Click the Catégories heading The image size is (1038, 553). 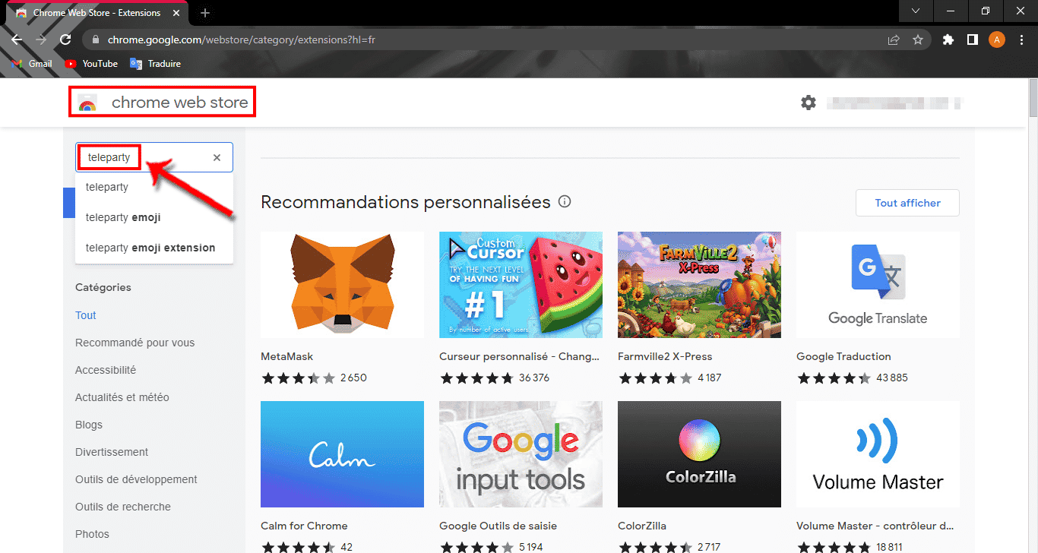[103, 287]
